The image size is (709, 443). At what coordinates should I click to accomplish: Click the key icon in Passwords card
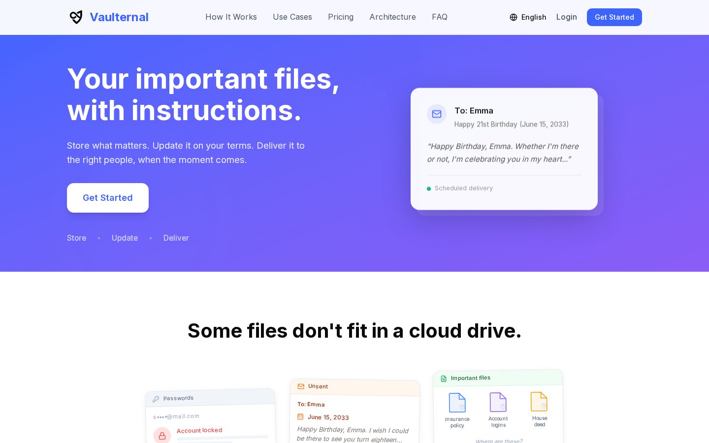click(x=156, y=399)
